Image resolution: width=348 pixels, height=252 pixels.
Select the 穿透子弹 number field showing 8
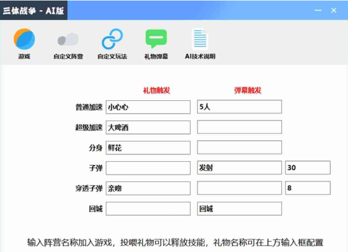(308, 188)
